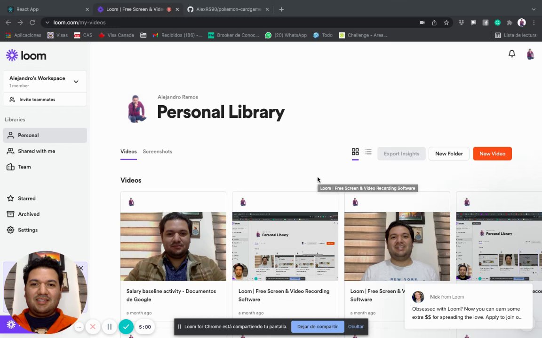The width and height of the screenshot is (542, 338).
Task: Click the webcam bubble preview
Action: [x=45, y=292]
